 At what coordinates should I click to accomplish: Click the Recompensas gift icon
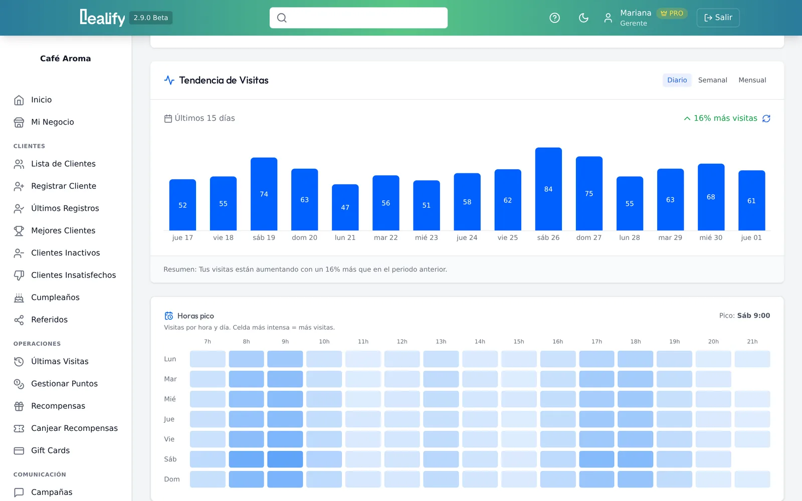point(19,406)
